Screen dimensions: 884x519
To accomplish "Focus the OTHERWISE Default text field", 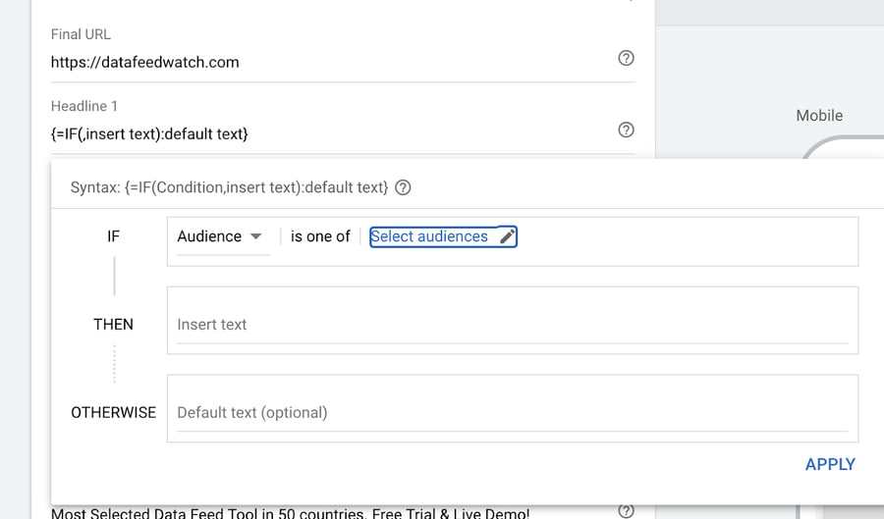I will pos(512,413).
